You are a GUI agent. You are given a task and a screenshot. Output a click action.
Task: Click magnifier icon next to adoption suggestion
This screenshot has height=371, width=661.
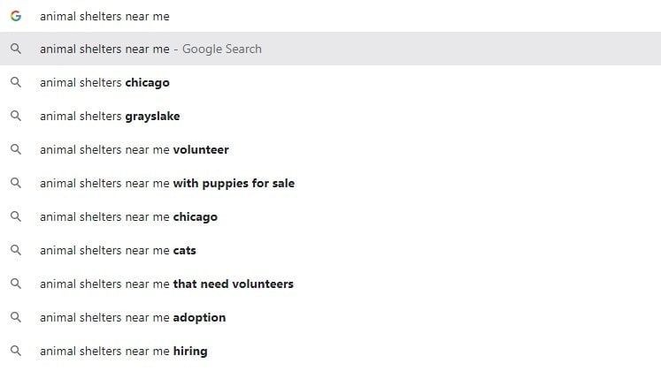coord(16,317)
